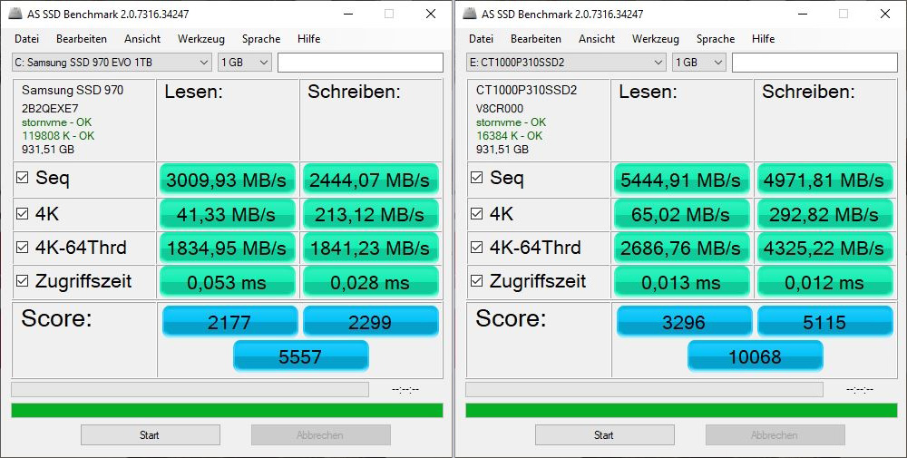Viewport: 907px width, 458px height.
Task: Click the 0,053 ms read access time
Action: pos(228,282)
